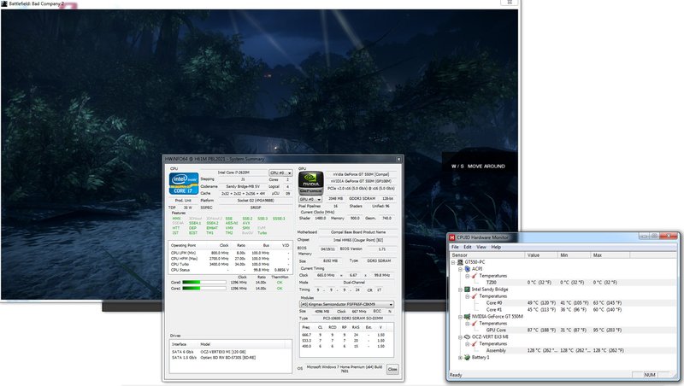Click the drive icon beside OCZ-VERTEX3 MI
The width and height of the screenshot is (684, 386).
tap(467, 336)
